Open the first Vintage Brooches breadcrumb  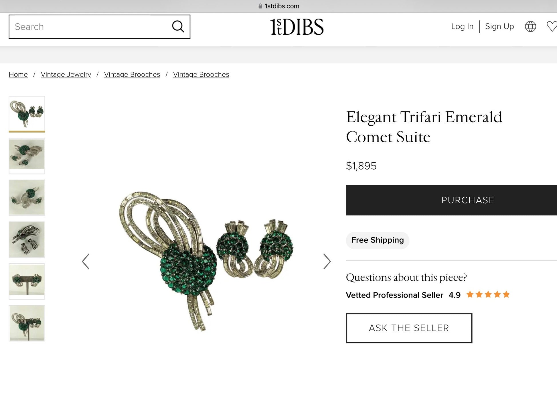point(132,74)
